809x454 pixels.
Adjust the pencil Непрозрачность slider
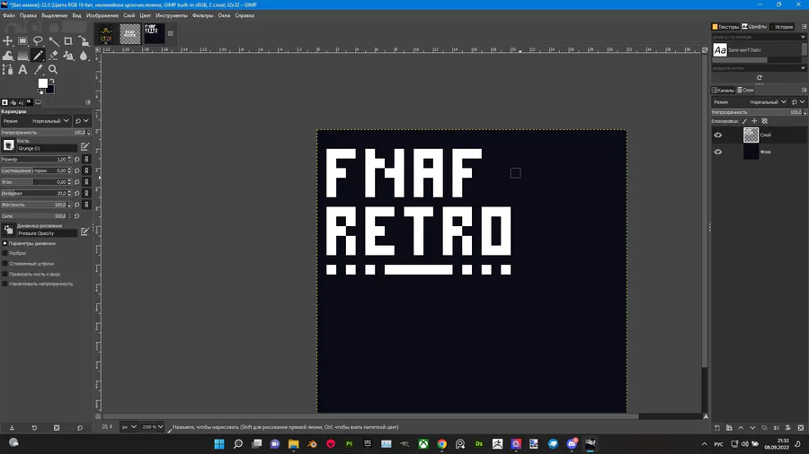[46, 132]
